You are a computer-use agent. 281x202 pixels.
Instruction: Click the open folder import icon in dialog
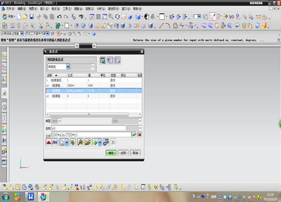coord(88,142)
